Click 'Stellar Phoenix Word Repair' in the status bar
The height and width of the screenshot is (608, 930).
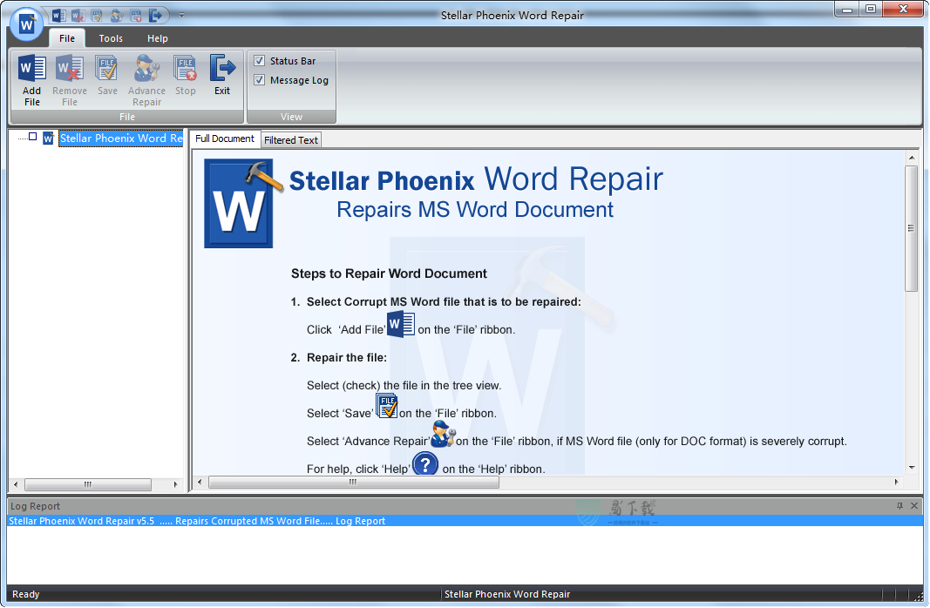point(507,594)
